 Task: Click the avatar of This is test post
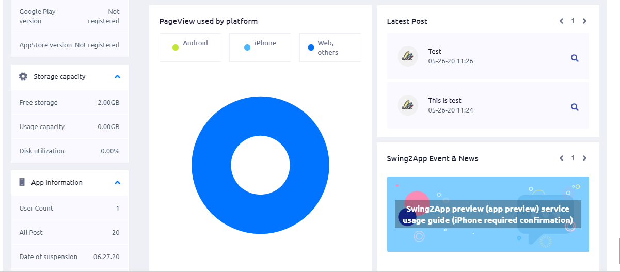(408, 105)
